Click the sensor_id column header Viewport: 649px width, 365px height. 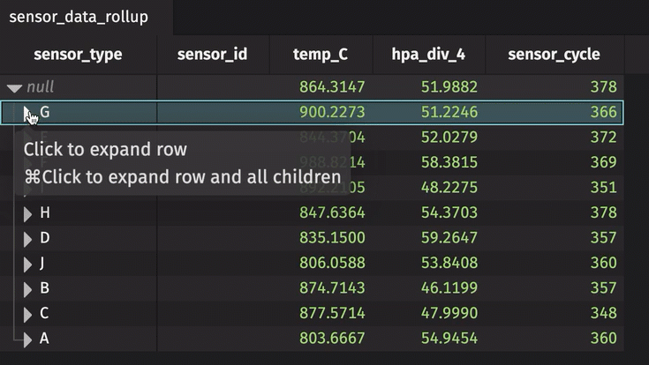coord(212,55)
